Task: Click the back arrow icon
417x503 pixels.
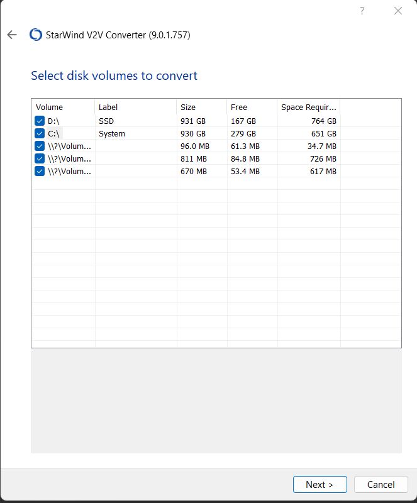Action: (12, 35)
